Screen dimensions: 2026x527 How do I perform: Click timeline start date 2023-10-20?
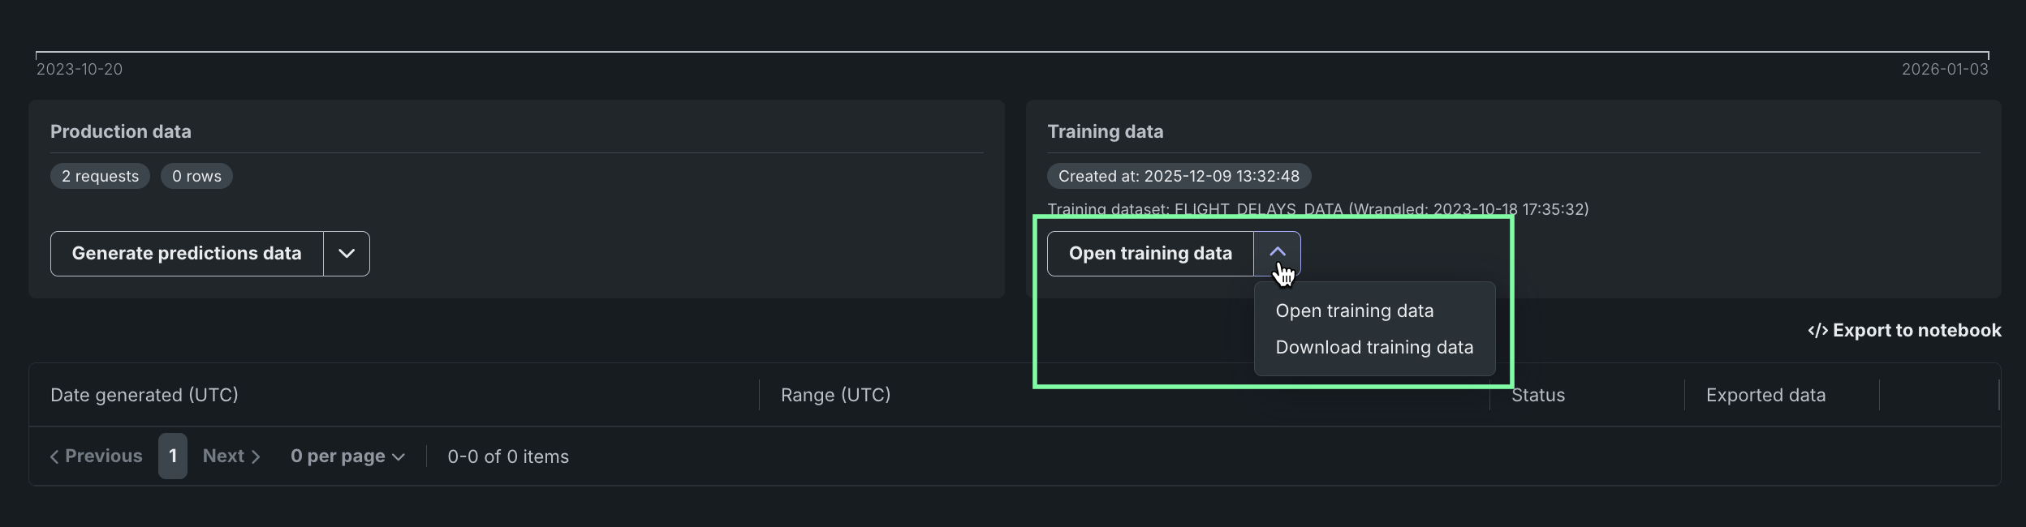point(80,70)
